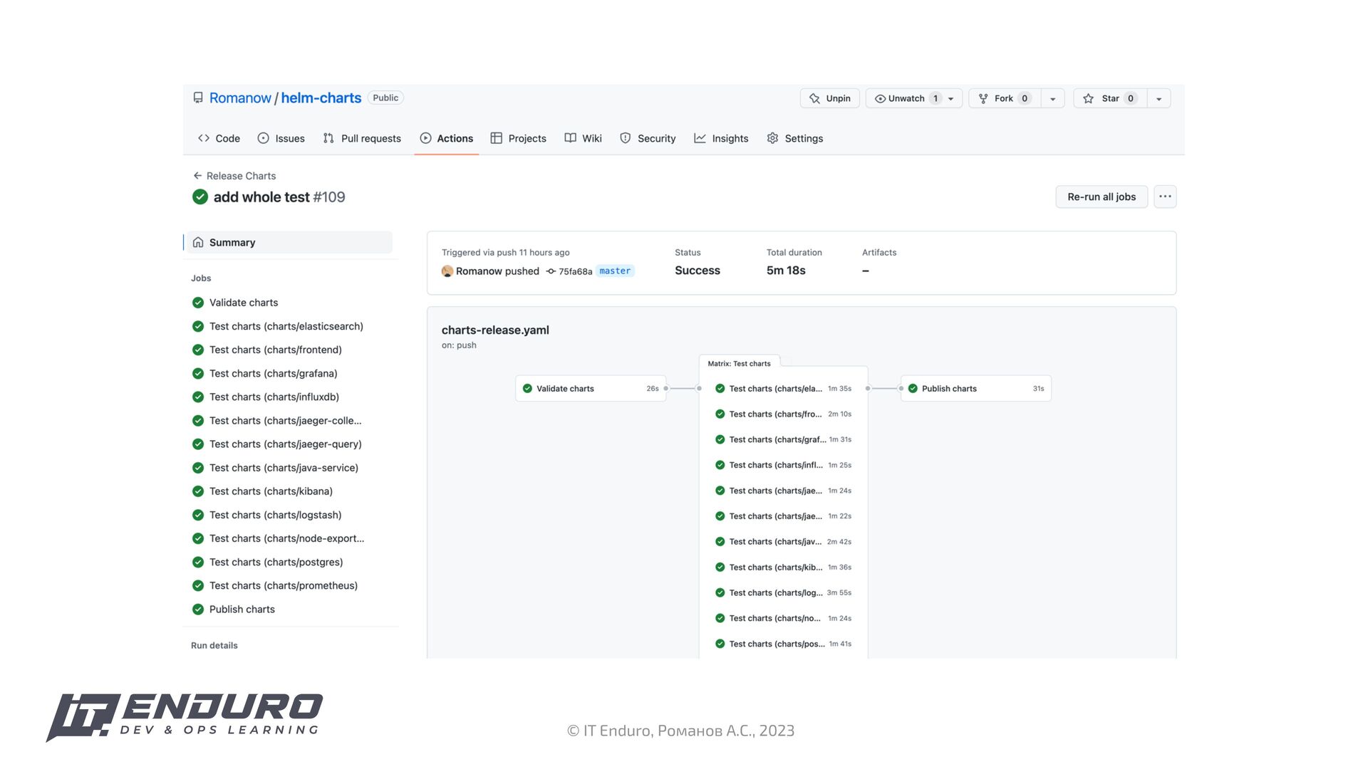Click graph job Test charts (charts/no... 1m 24s
The height and width of the screenshot is (769, 1368).
coord(783,618)
